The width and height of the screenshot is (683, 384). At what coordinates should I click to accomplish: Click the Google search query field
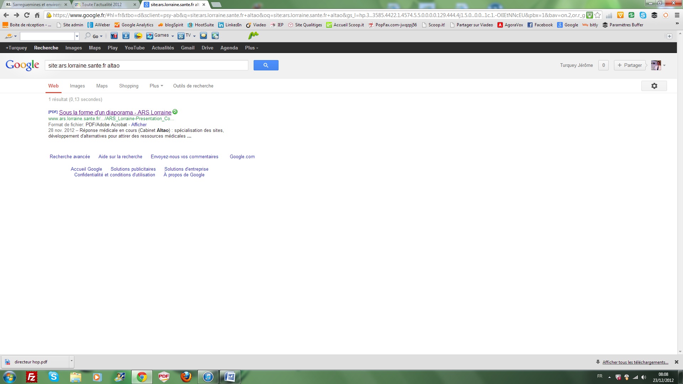click(x=146, y=65)
